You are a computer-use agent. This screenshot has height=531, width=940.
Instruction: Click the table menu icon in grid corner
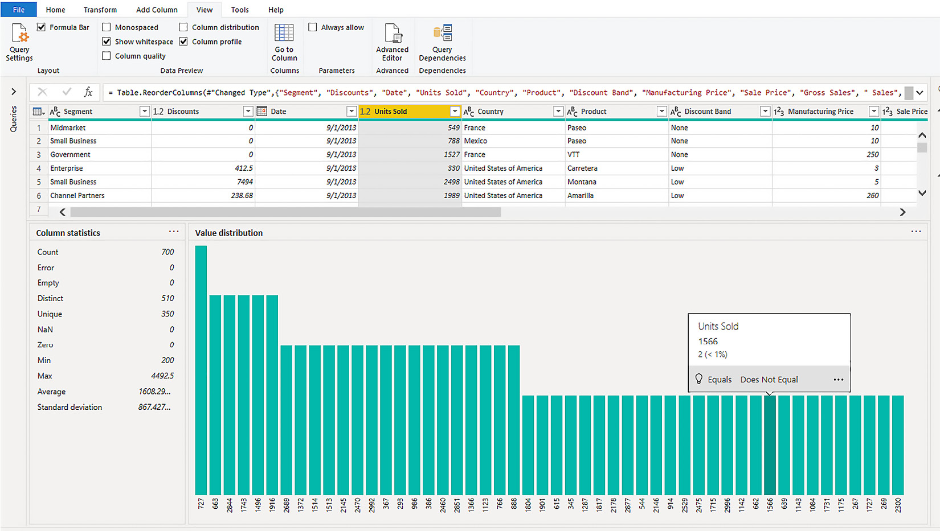[38, 112]
